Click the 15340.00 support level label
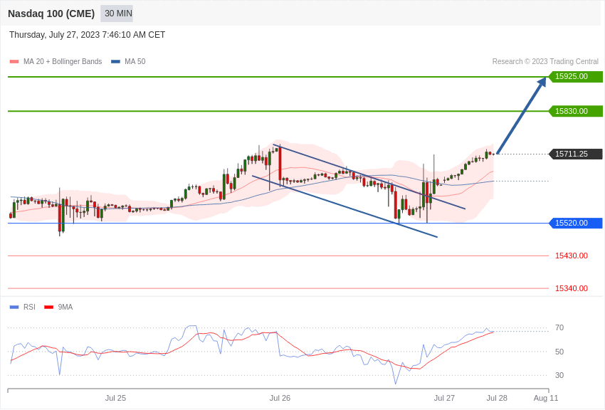 [x=571, y=289]
